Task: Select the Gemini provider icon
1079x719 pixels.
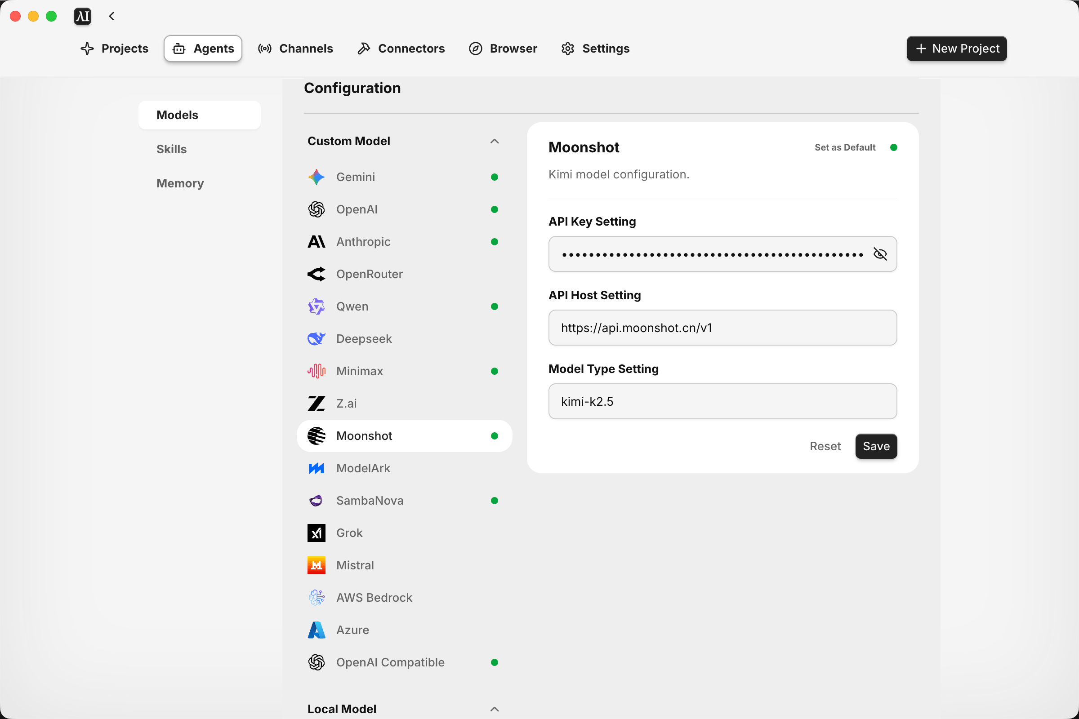Action: (x=316, y=177)
